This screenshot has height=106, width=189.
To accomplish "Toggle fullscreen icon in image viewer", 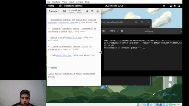I will click(181, 31).
